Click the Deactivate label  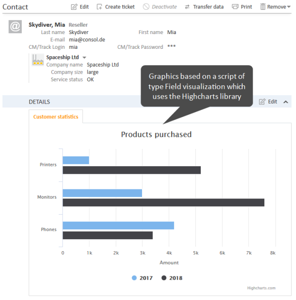coord(164,7)
